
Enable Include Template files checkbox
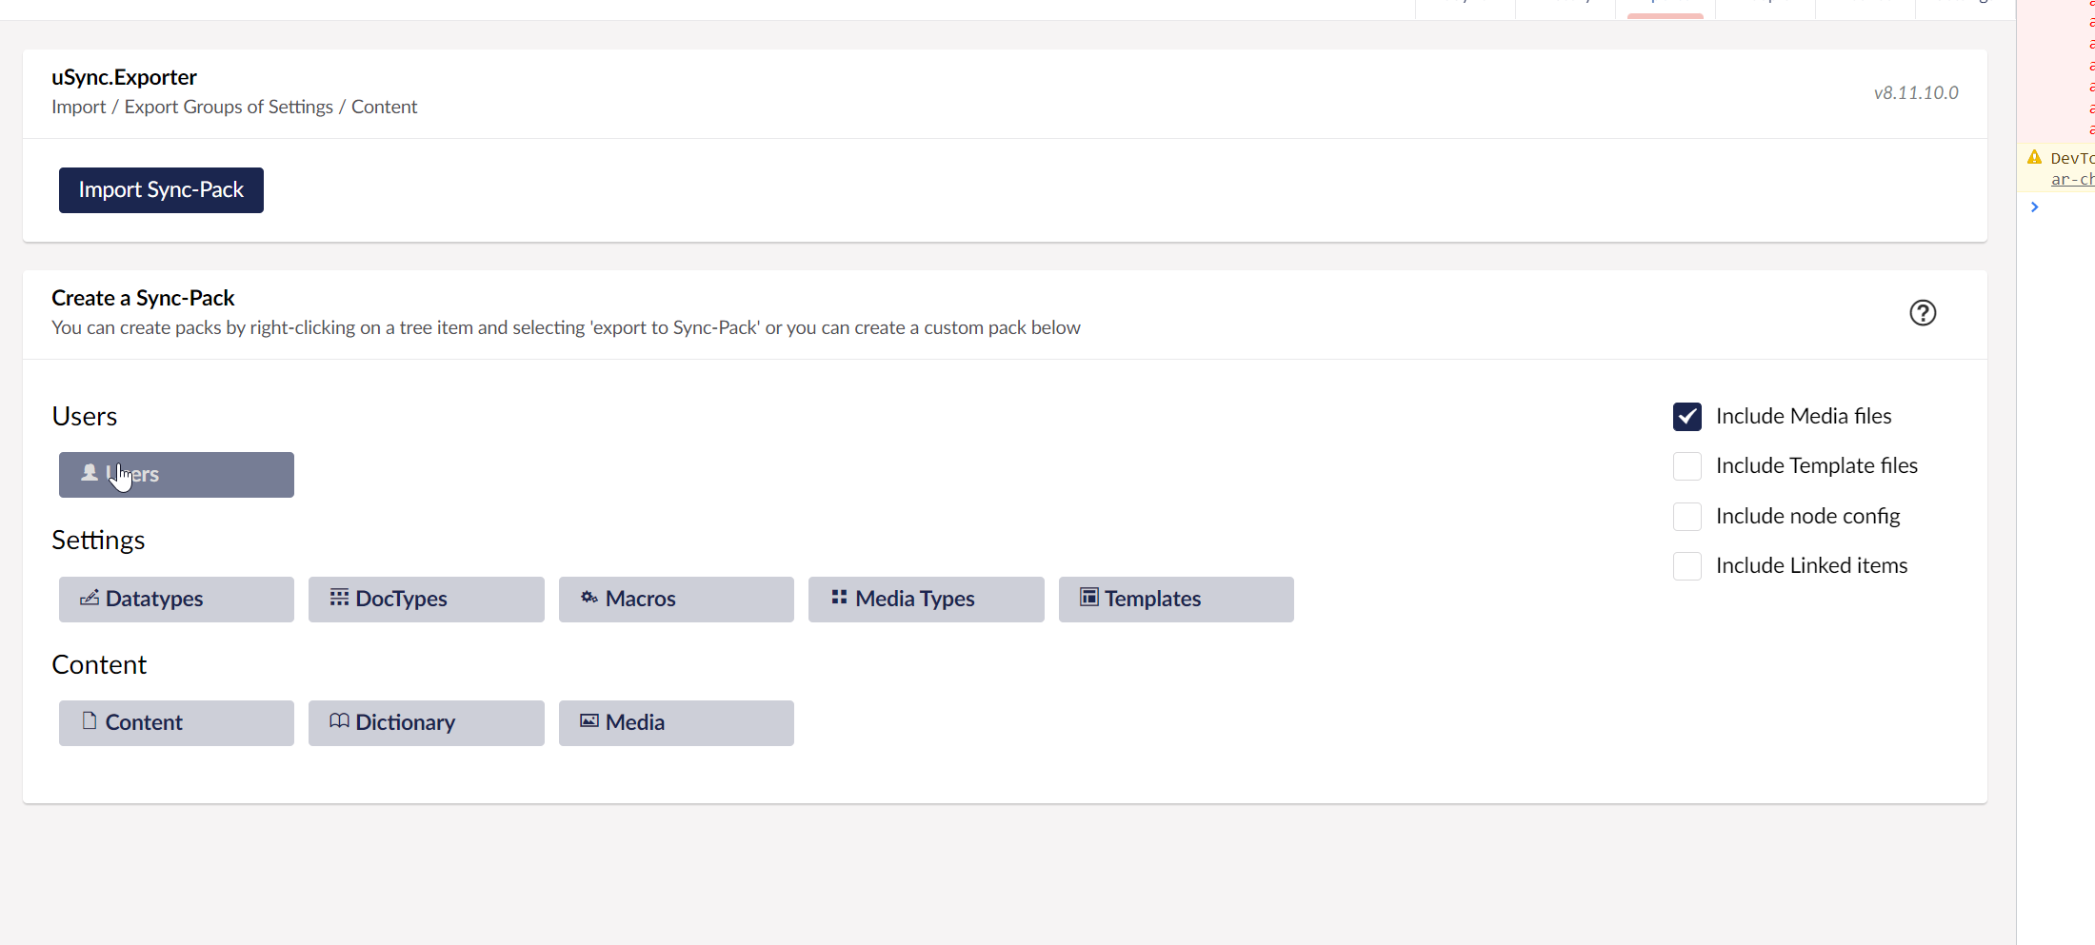(1687, 466)
